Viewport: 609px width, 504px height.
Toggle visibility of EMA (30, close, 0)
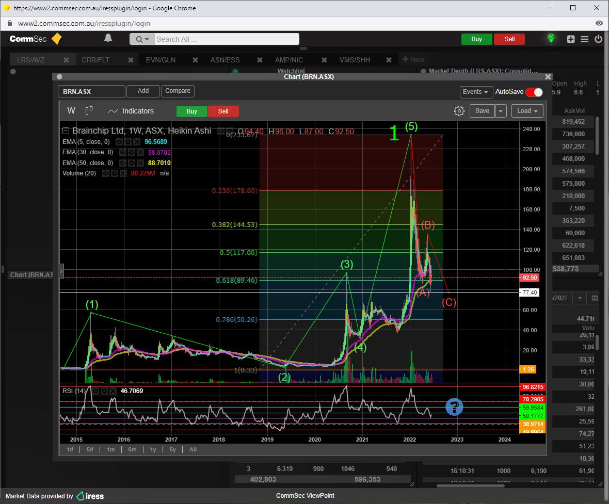(122, 153)
